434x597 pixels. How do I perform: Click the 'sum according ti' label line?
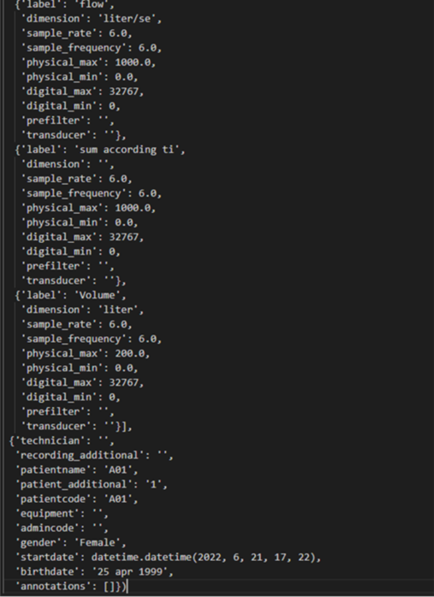[x=100, y=150]
